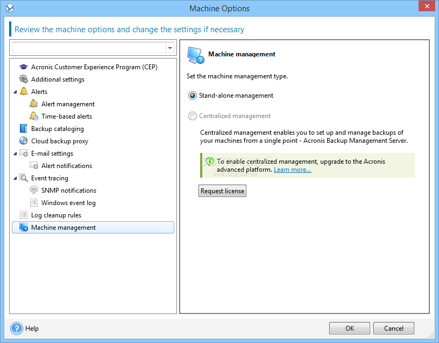Click the bell-wrench icon beside Alert management
The image size is (439, 343).
pyautogui.click(x=33, y=104)
